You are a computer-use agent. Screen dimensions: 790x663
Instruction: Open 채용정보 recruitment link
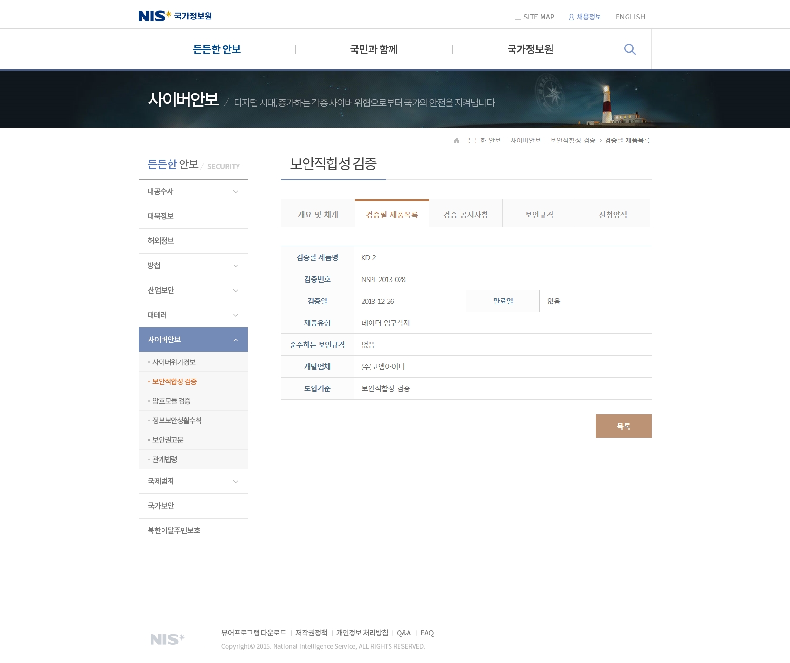585,17
